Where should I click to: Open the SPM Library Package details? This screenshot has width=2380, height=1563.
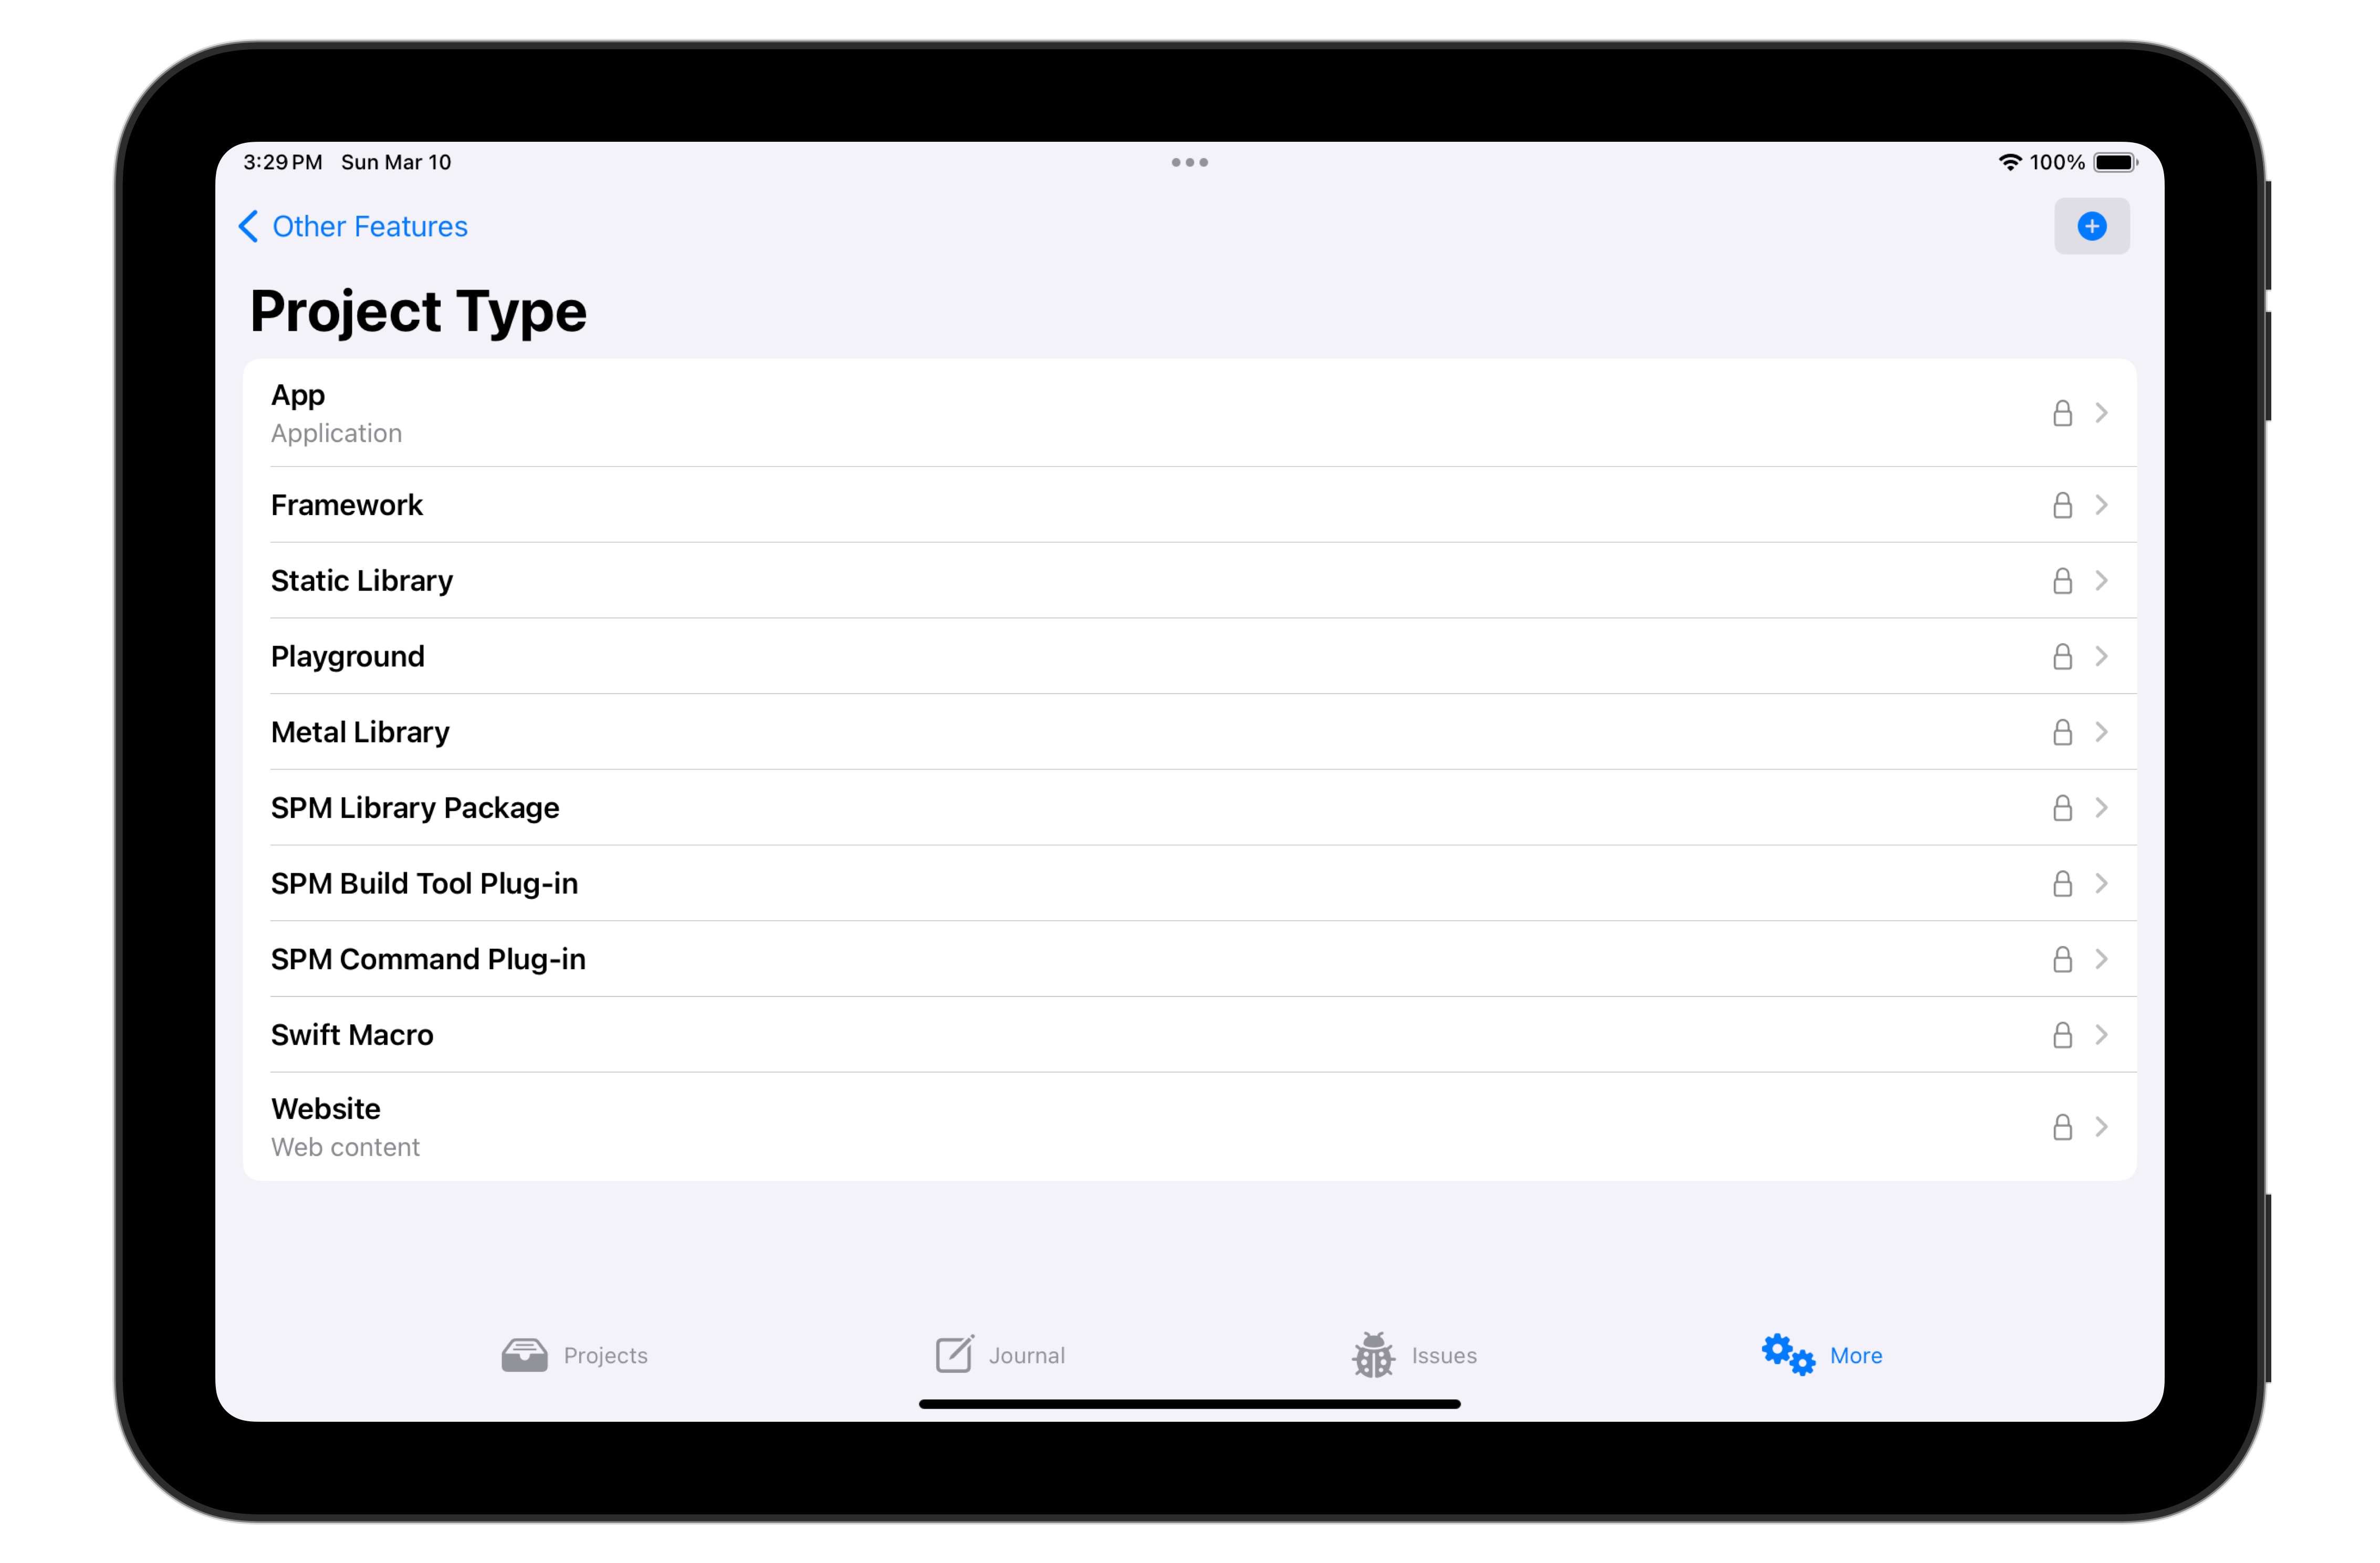(x=1192, y=806)
